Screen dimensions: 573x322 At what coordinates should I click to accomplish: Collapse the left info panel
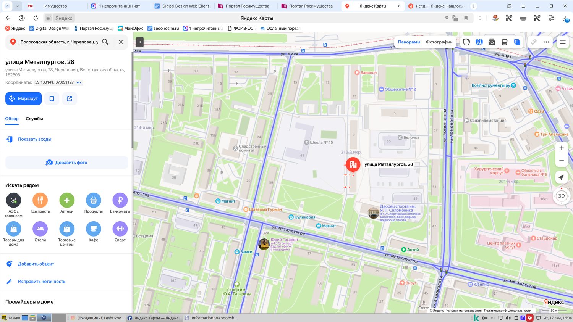click(140, 42)
